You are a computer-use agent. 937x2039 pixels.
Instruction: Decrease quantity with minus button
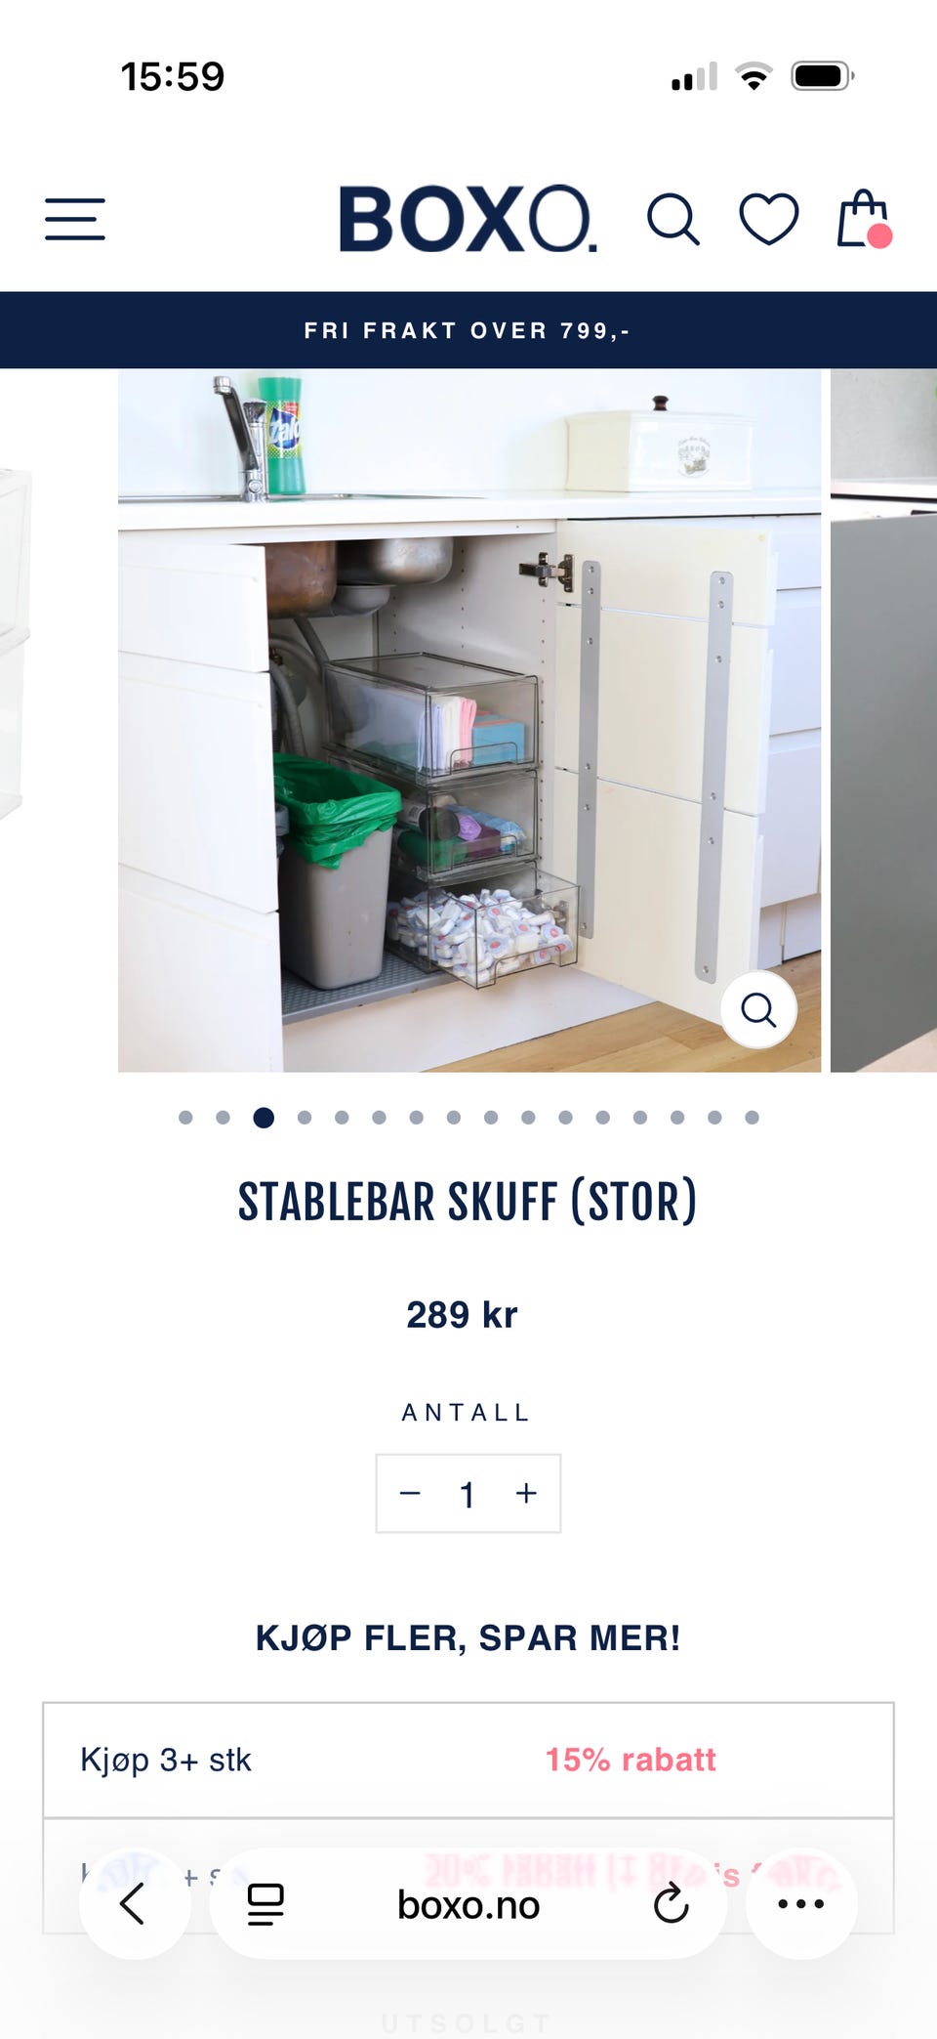410,1493
